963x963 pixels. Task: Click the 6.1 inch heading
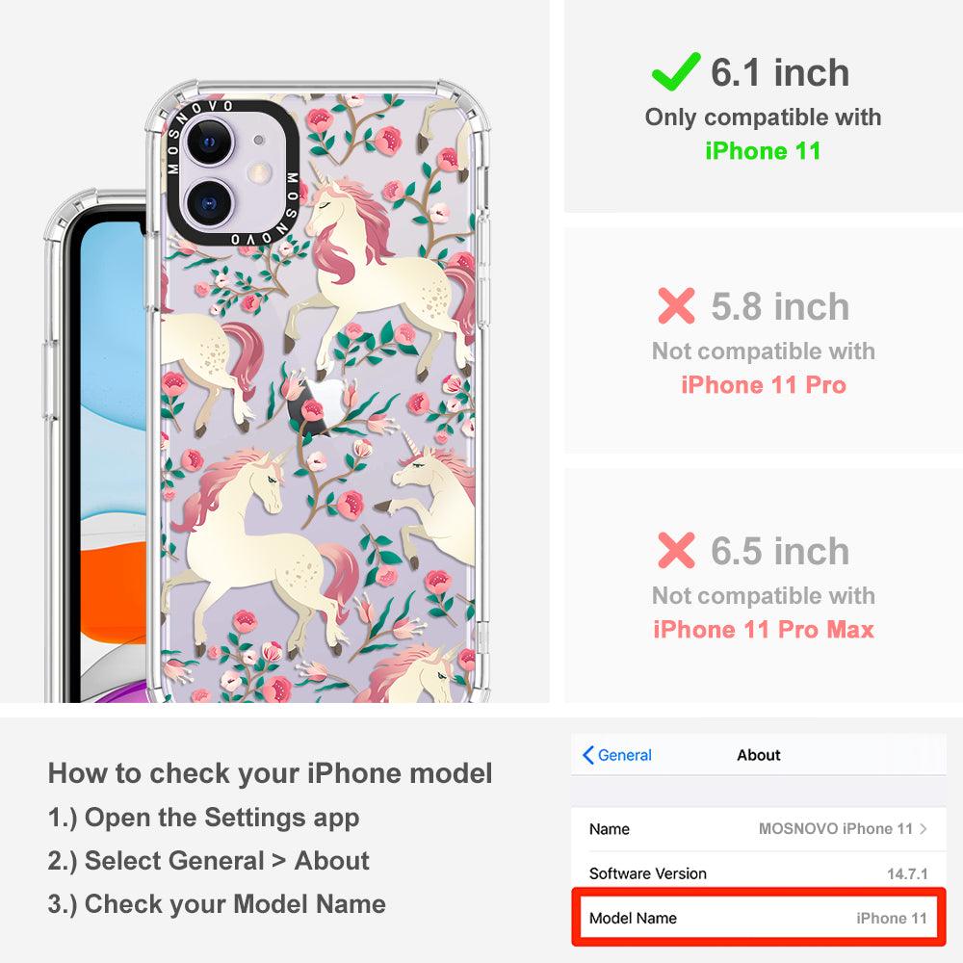pos(780,72)
